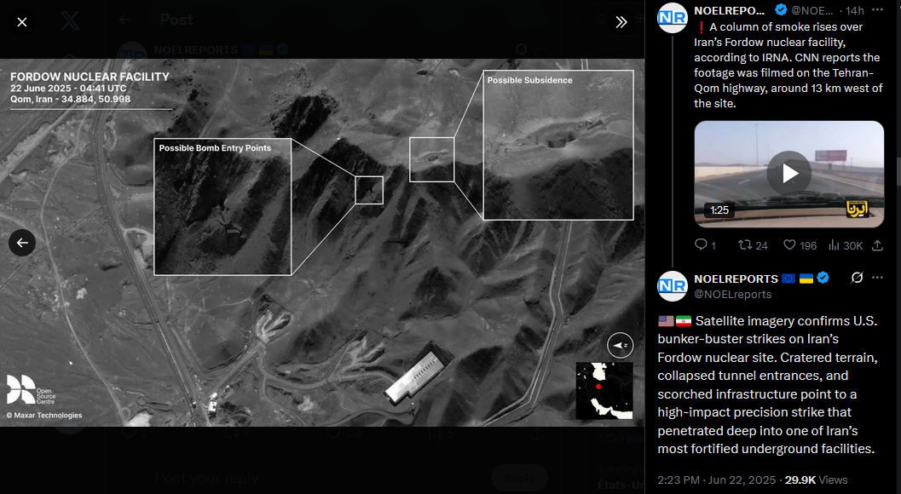Screen dimensions: 901x494
Task: Open the more options menu on the top post
Action: 877,9
